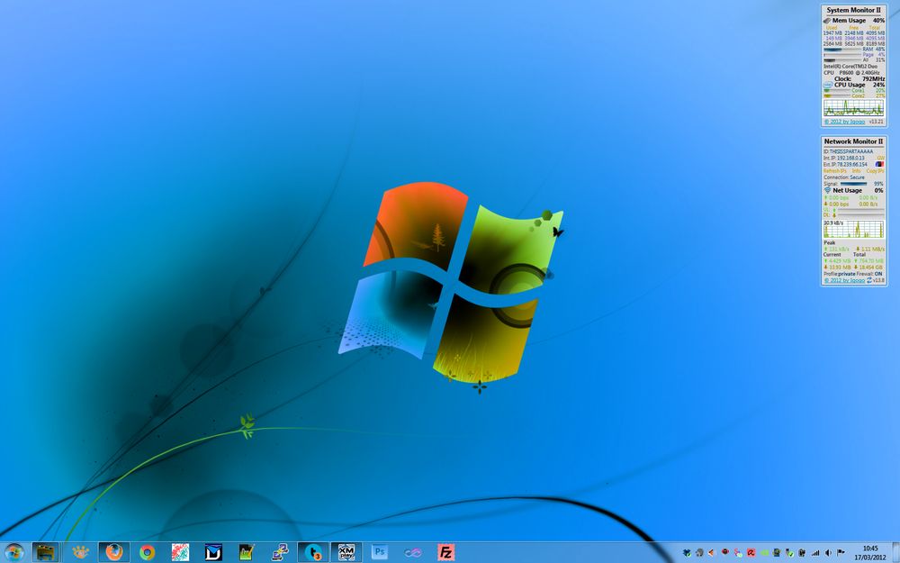The width and height of the screenshot is (900, 563).
Task: Open the infinity-loop taskbar app
Action: click(x=413, y=553)
